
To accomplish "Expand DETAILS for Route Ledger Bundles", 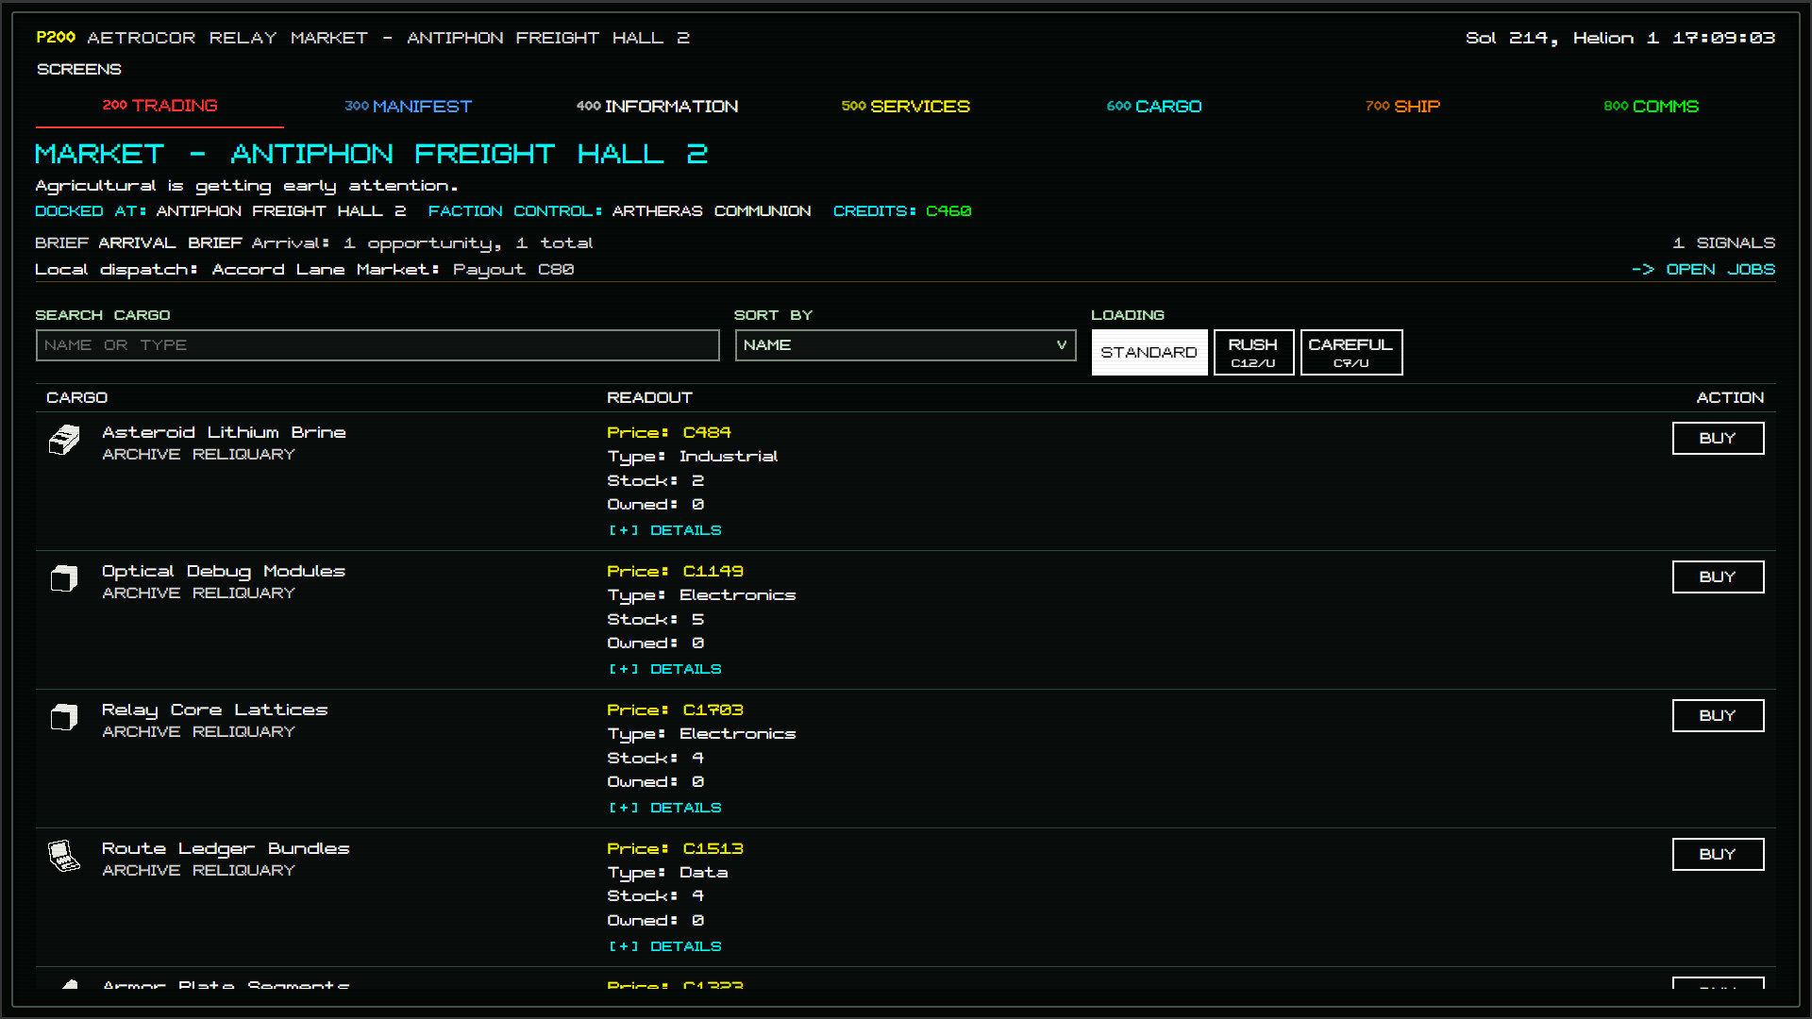I will [664, 946].
